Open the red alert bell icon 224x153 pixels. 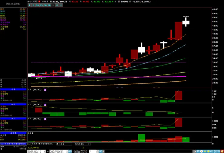pyautogui.click(x=222, y=151)
